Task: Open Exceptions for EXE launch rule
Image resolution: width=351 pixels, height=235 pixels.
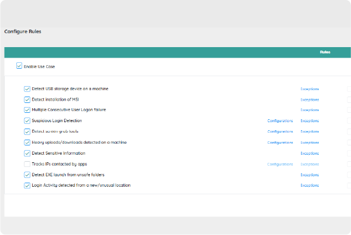Action: tap(310, 175)
